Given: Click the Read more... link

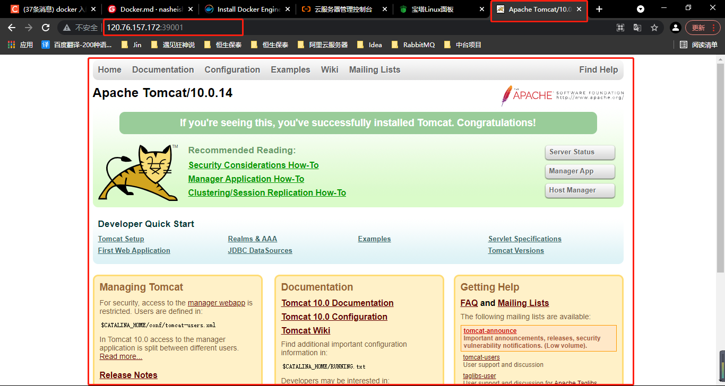Looking at the screenshot, I should tap(121, 356).
